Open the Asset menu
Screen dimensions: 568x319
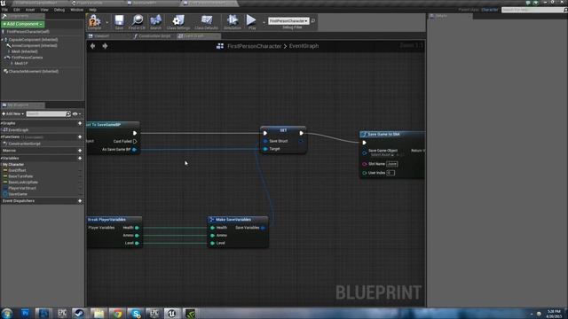pyautogui.click(x=30, y=10)
